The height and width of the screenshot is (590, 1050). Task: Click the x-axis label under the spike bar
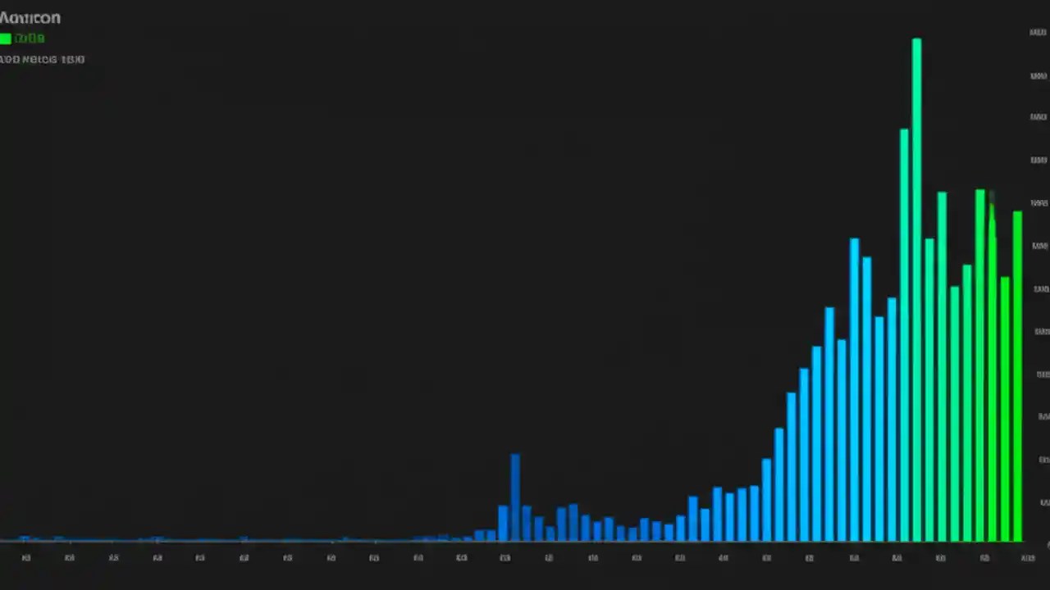(504, 558)
